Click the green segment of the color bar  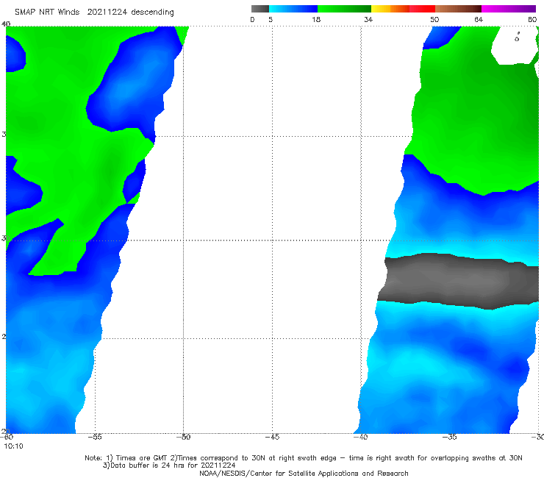344,9
